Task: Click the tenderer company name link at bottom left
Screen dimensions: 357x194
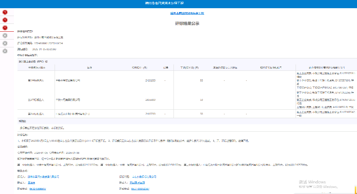Action: 43,177
